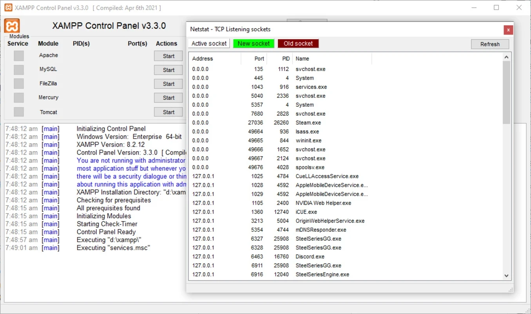This screenshot has width=531, height=314.
Task: Refresh the Netstat socket list
Action: (490, 44)
